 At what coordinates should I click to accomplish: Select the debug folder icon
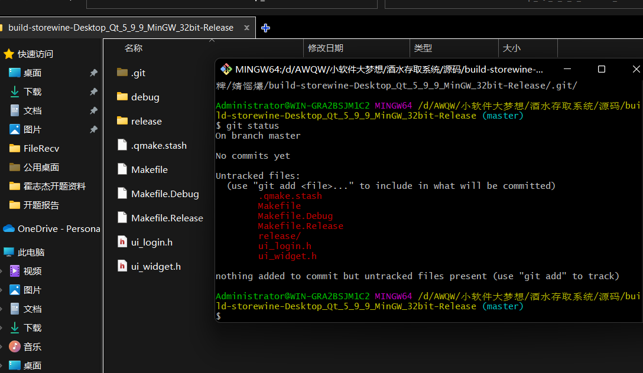[122, 97]
